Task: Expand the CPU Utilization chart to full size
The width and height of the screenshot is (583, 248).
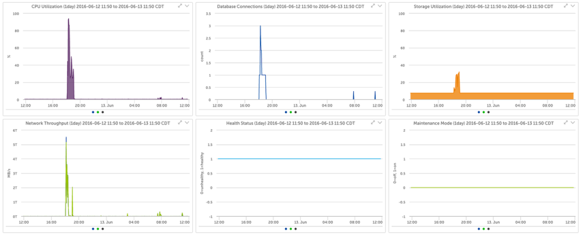Action: coord(180,5)
